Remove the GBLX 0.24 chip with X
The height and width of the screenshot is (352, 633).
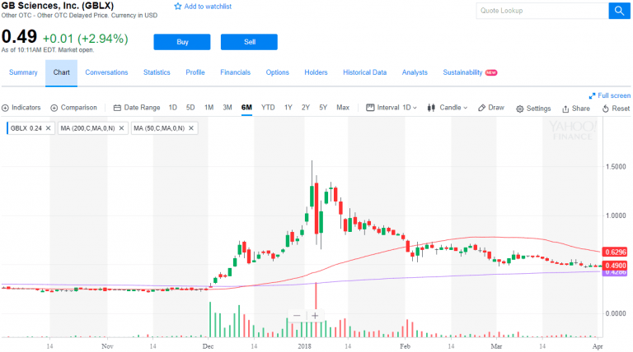pos(48,128)
